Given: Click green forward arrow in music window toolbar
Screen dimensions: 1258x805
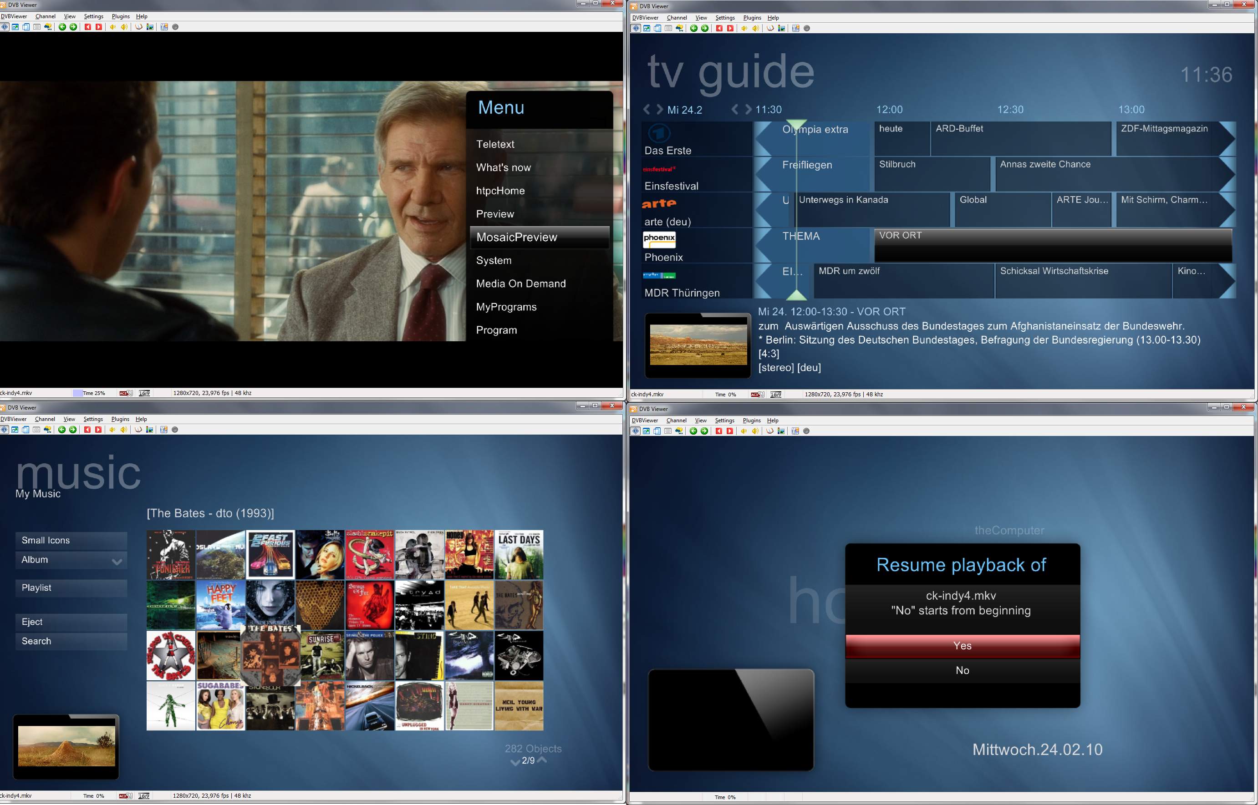Looking at the screenshot, I should click(x=73, y=430).
